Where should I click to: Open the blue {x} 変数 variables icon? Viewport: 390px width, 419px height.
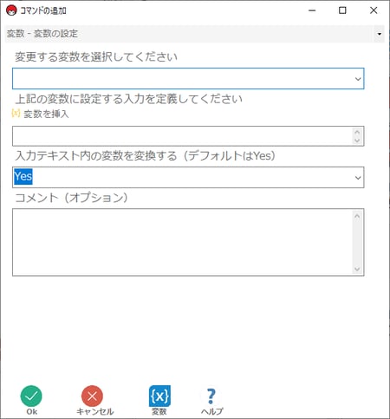tap(159, 396)
